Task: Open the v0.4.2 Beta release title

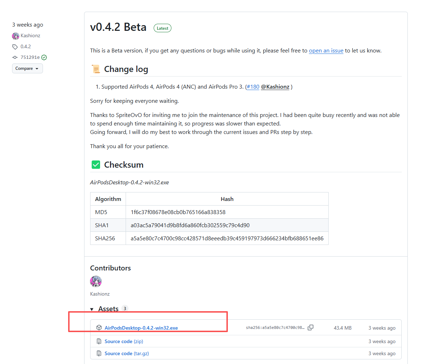Action: coord(118,27)
